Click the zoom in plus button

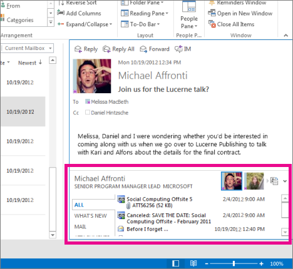click(x=261, y=264)
